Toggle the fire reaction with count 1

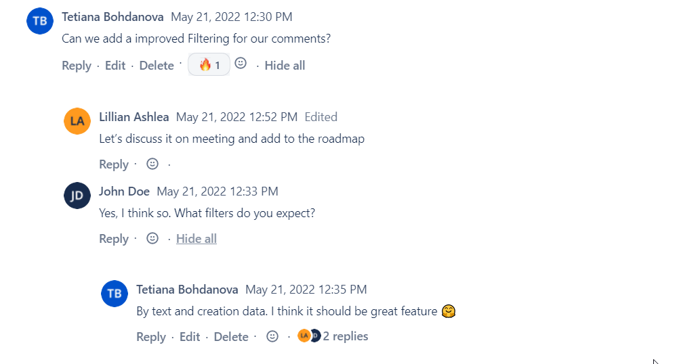pyautogui.click(x=209, y=65)
